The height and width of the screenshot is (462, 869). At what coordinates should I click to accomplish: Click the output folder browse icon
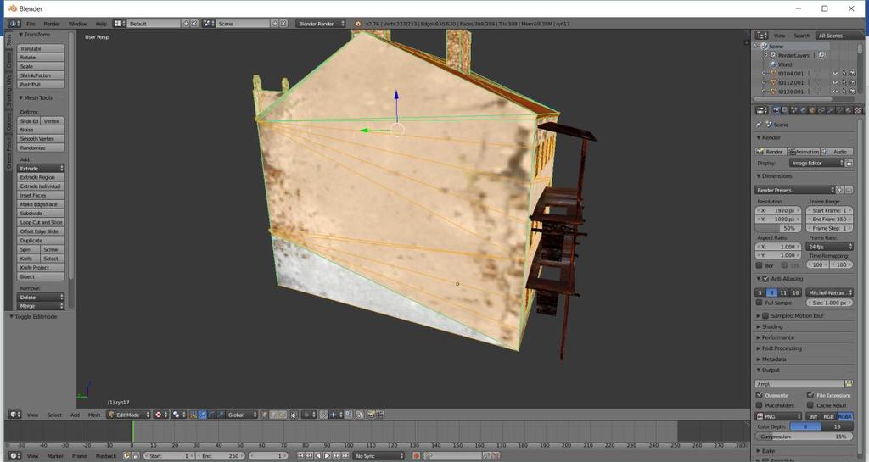[849, 383]
